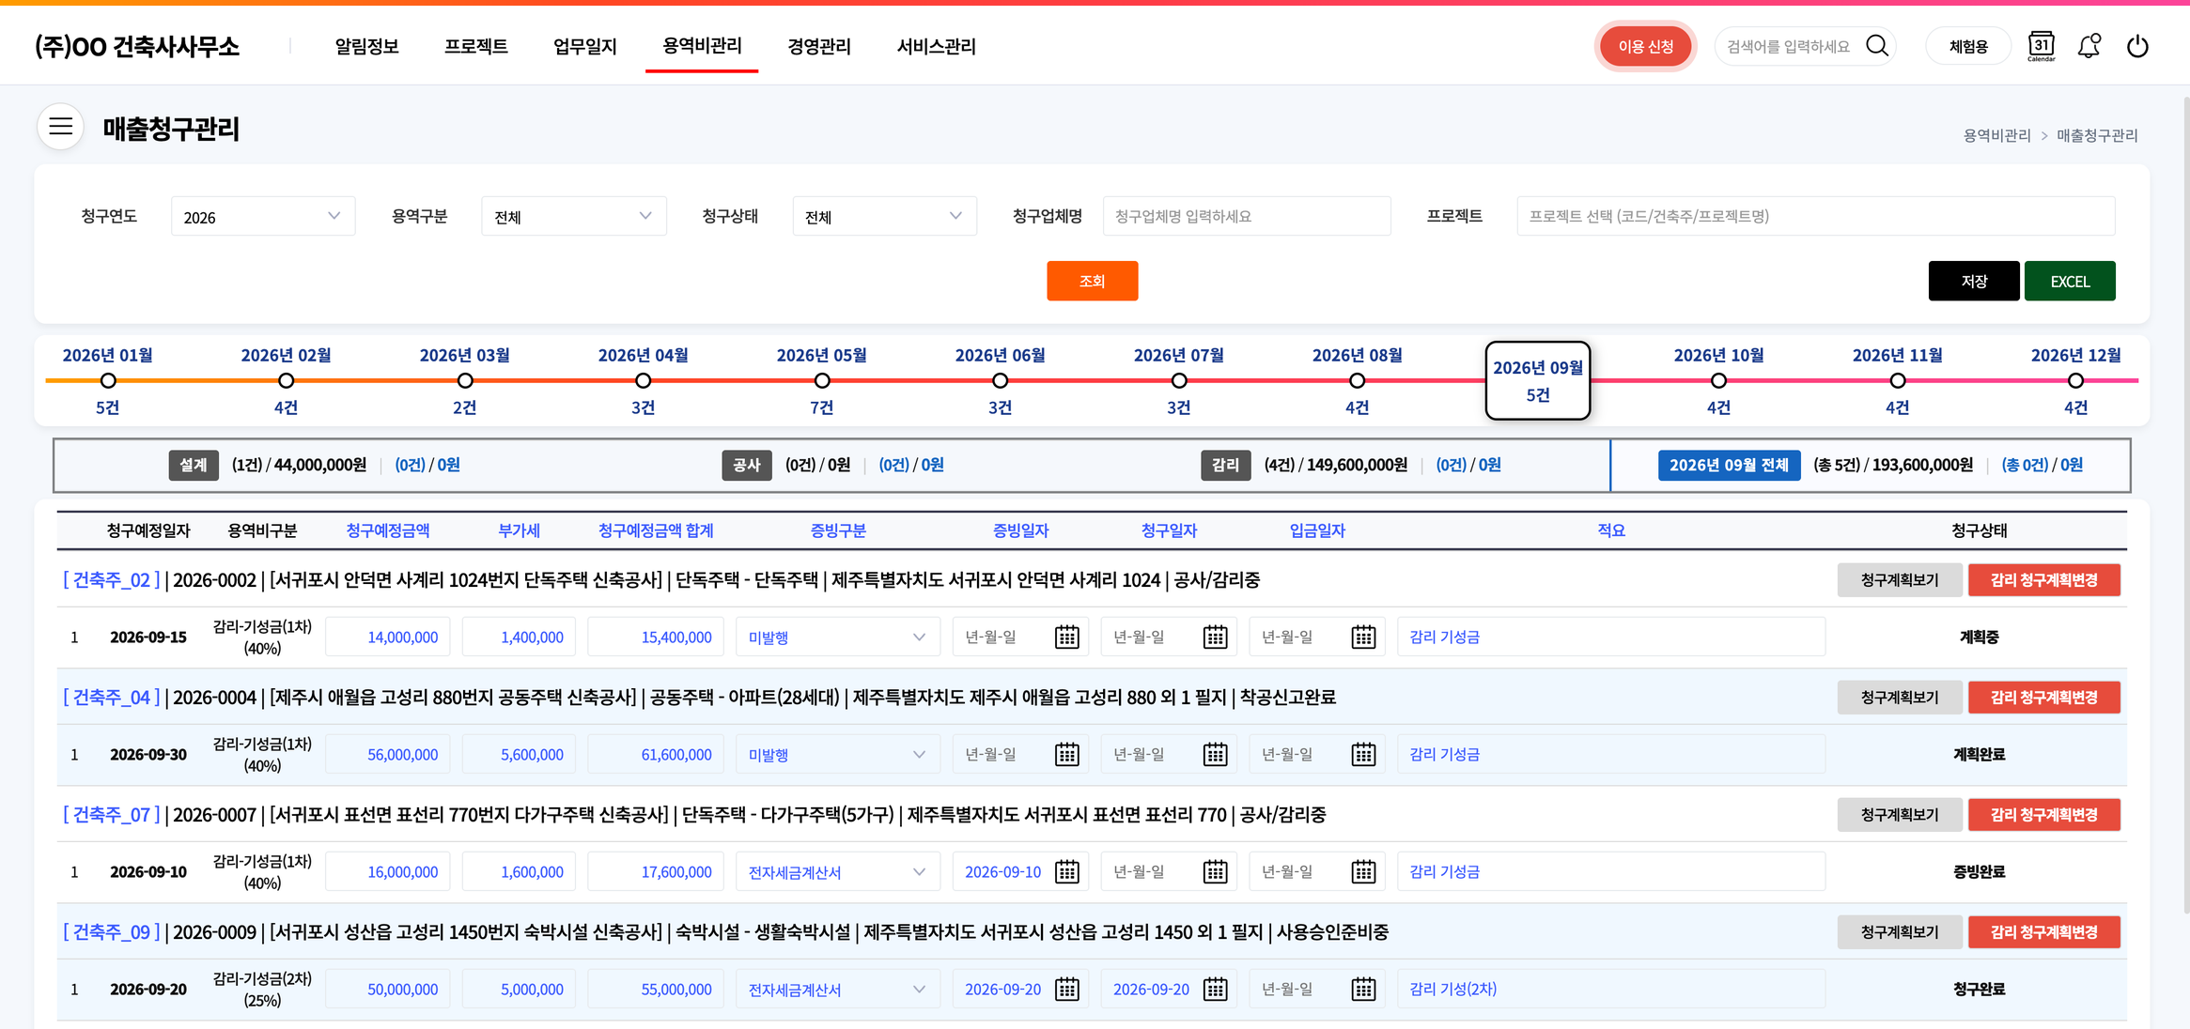Click the black 저장 button
This screenshot has width=2190, height=1029.
1973,282
